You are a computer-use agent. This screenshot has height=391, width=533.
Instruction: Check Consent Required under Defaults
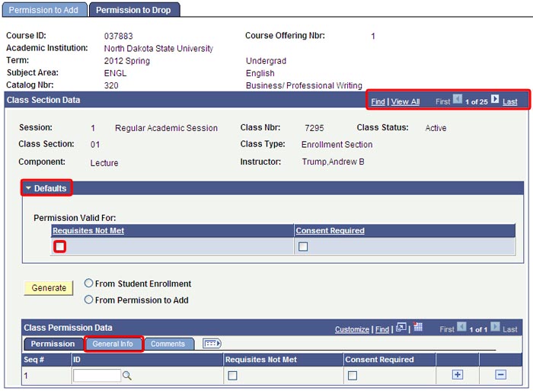click(303, 246)
